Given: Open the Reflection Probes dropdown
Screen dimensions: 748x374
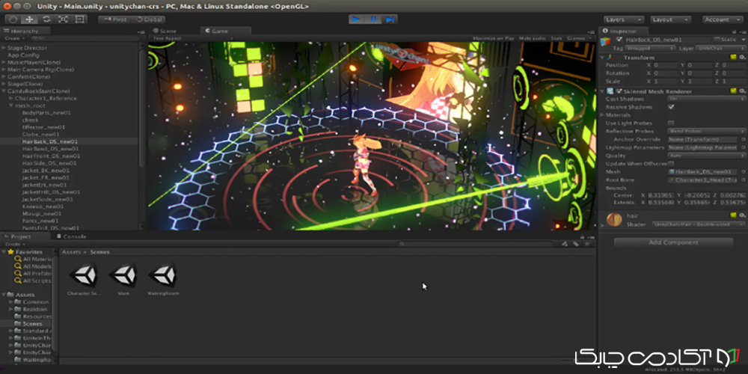Looking at the screenshot, I should 707,131.
